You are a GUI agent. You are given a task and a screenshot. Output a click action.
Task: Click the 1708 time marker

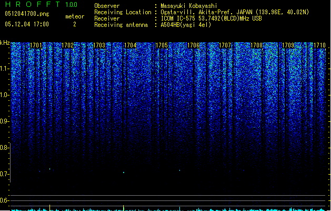[256, 45]
